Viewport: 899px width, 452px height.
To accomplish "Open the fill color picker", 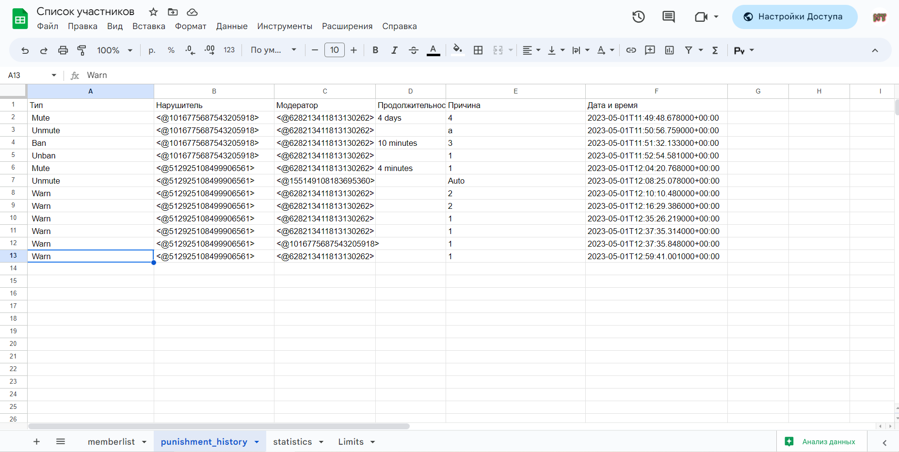I will click(x=457, y=50).
